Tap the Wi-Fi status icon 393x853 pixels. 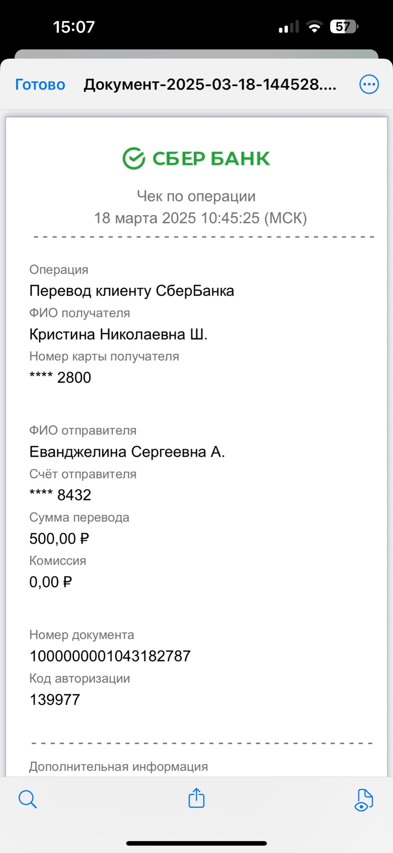[314, 27]
